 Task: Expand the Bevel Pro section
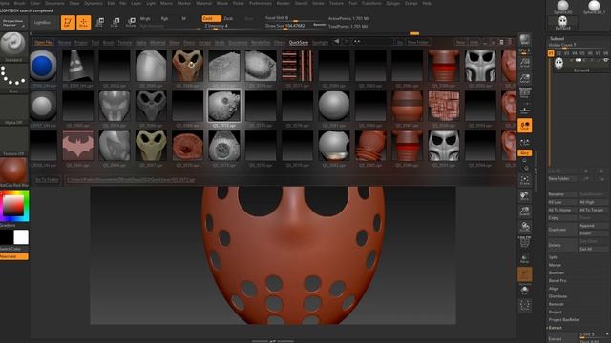point(558,280)
